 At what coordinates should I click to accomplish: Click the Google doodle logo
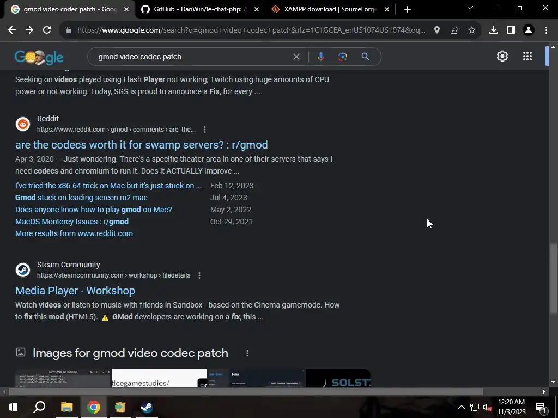pos(39,57)
